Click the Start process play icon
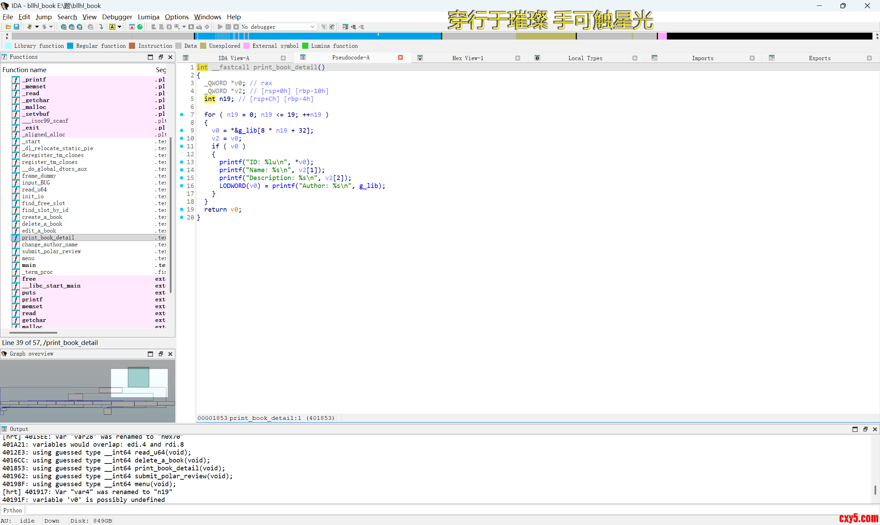 (x=220, y=27)
